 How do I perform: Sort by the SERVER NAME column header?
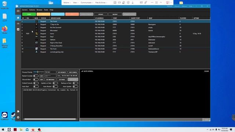[72, 18]
